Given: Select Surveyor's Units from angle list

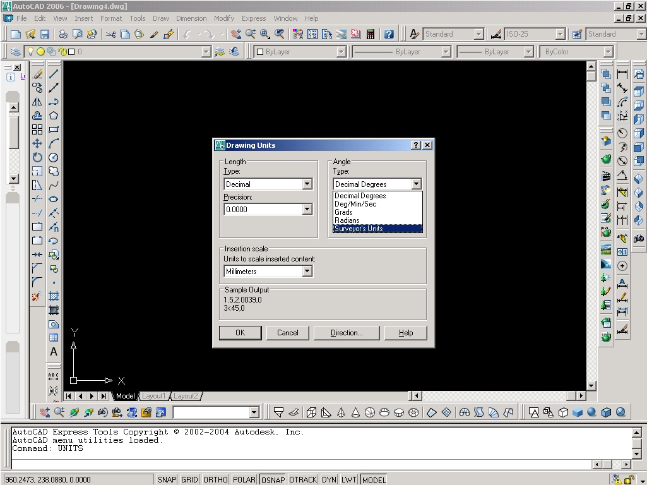Looking at the screenshot, I should (377, 228).
